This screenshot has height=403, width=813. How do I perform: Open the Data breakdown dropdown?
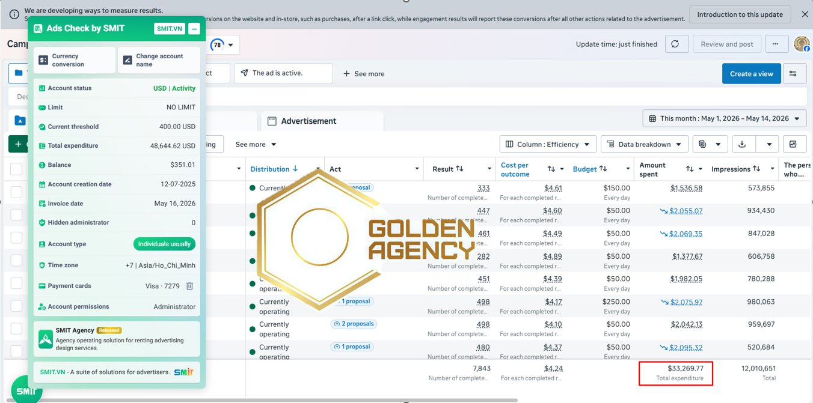tap(645, 144)
